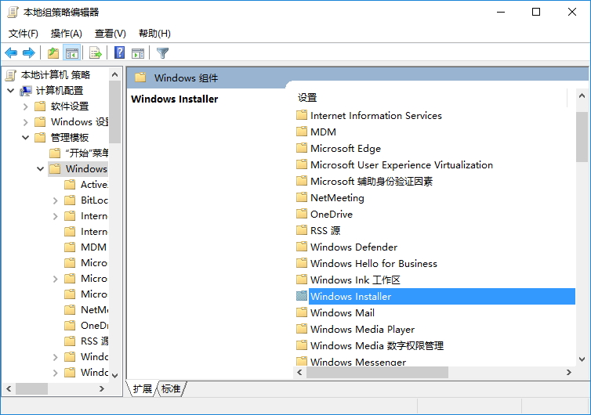
Task: Collapse the 计算机配置 tree node
Action: [x=11, y=91]
